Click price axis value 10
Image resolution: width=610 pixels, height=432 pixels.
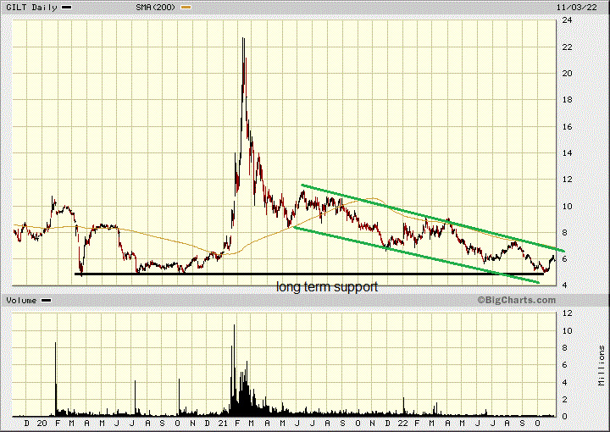(567, 207)
